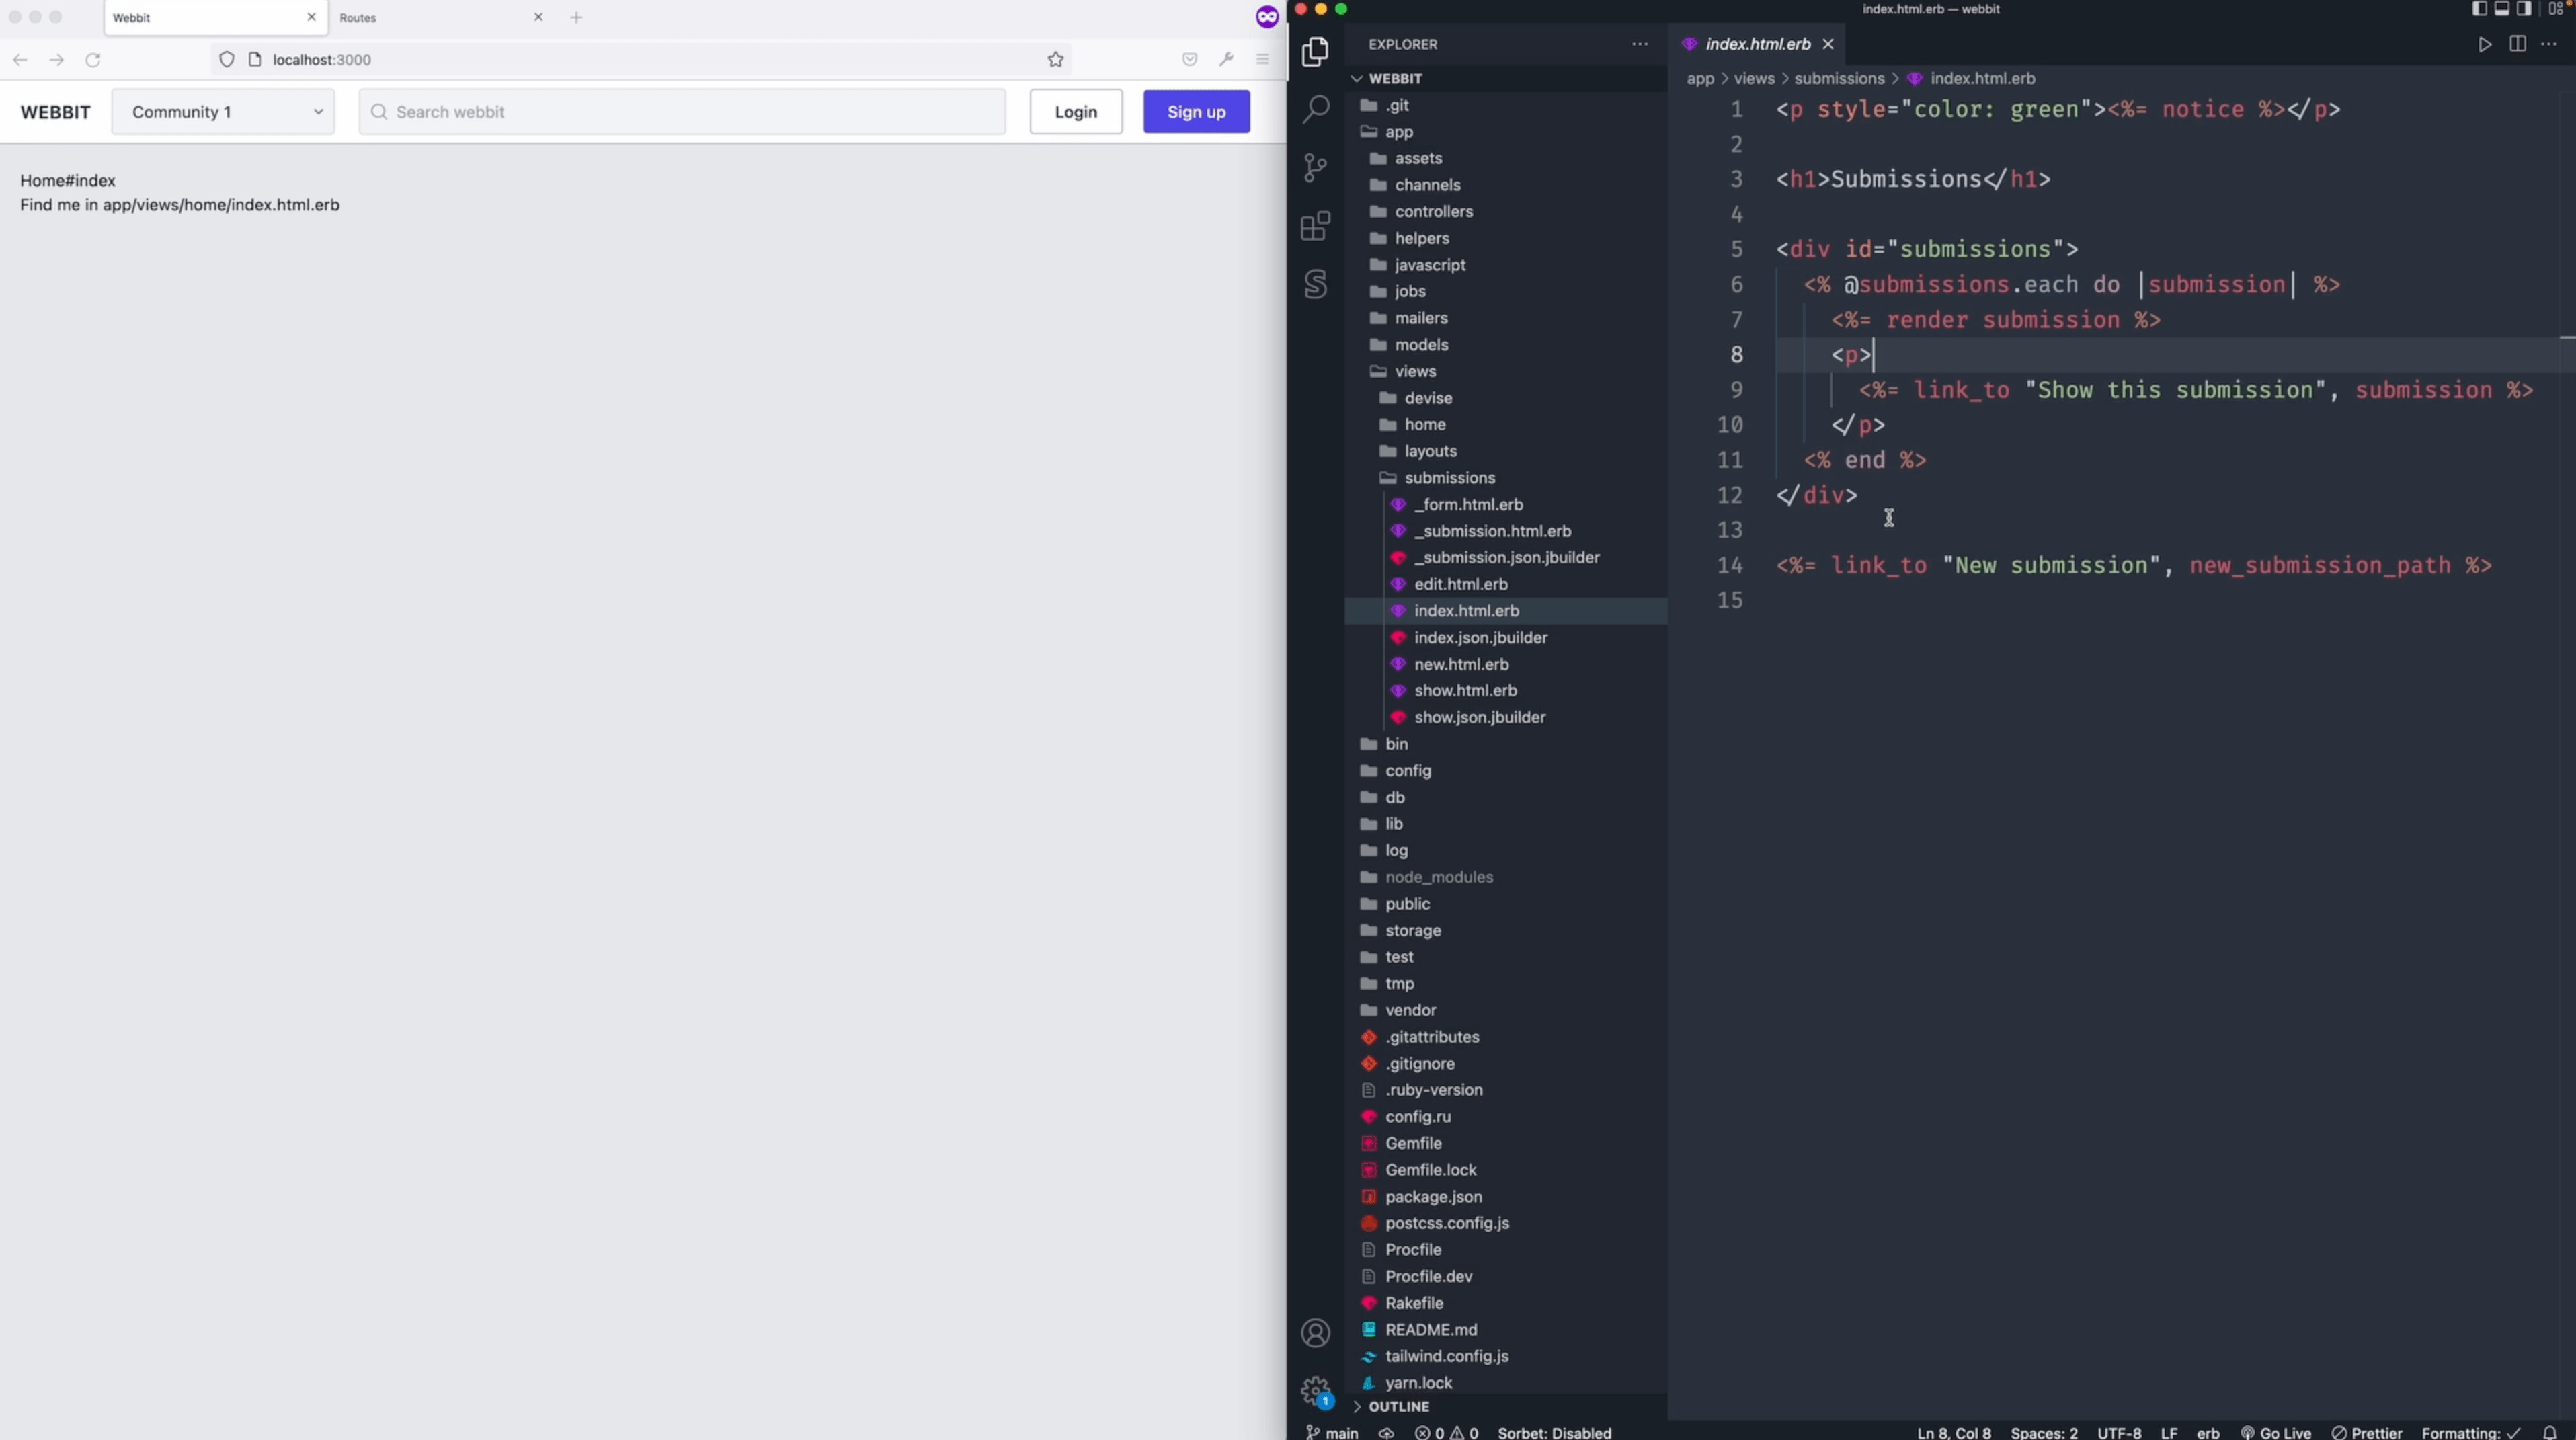
Task: Open the Accounts icon in VS Code
Action: coord(1315,1333)
